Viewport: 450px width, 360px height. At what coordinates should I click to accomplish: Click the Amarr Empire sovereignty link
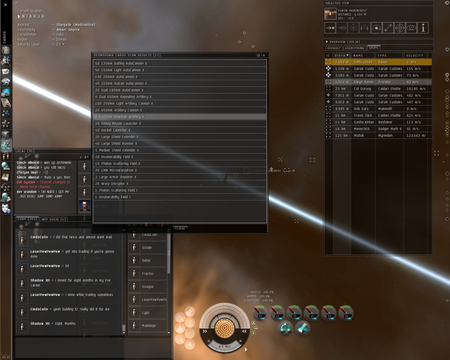[x=68, y=30]
